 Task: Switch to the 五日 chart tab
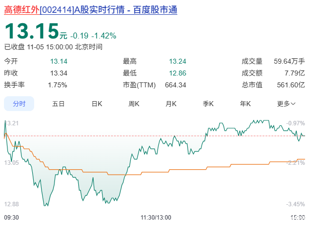tap(58, 104)
